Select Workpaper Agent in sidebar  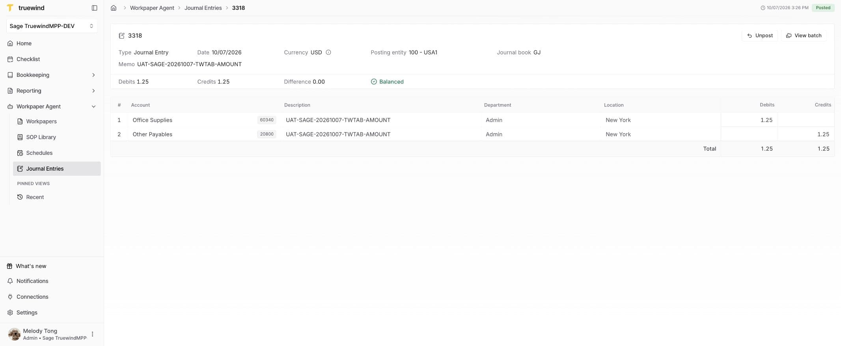39,106
